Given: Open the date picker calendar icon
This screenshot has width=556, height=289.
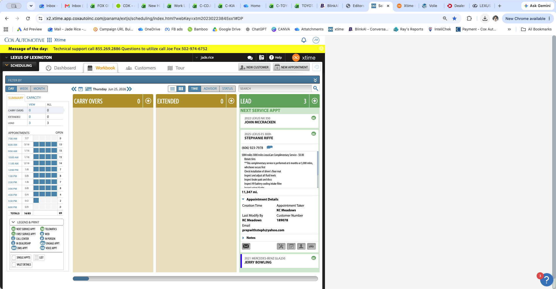Looking at the screenshot, I should tap(80, 89).
